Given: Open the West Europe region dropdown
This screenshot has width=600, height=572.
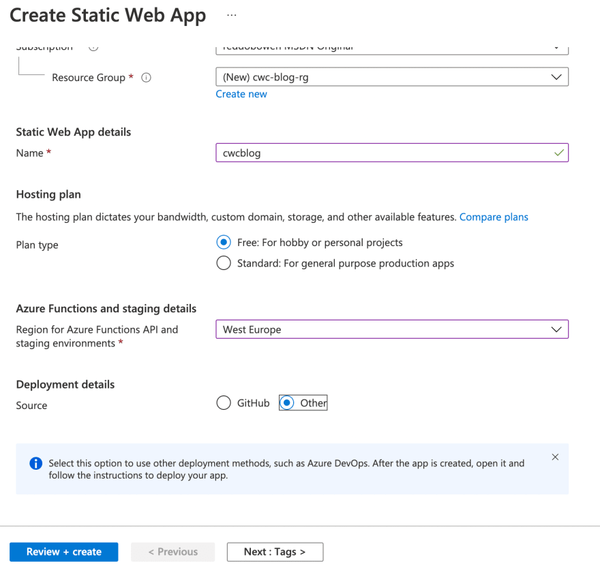Looking at the screenshot, I should pyautogui.click(x=392, y=329).
